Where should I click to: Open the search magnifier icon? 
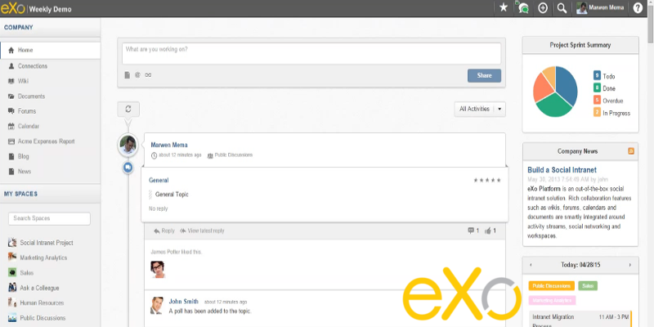562,8
